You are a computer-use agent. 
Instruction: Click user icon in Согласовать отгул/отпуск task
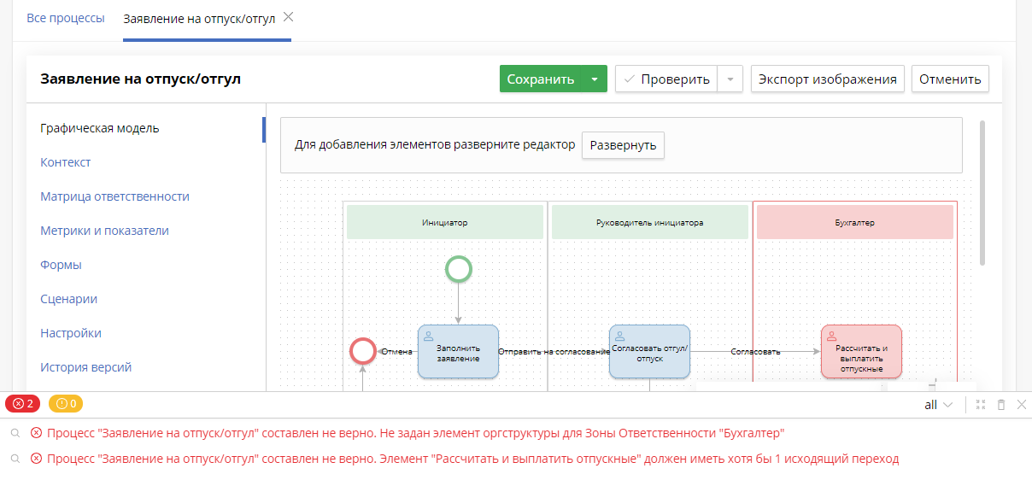[620, 336]
